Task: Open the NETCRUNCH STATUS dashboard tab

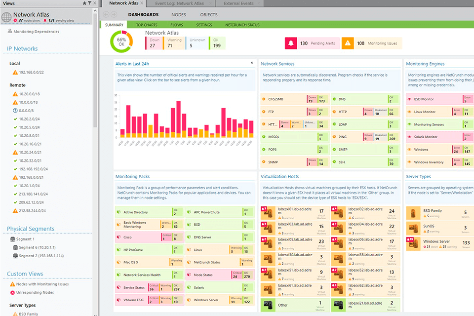Action: click(242, 25)
